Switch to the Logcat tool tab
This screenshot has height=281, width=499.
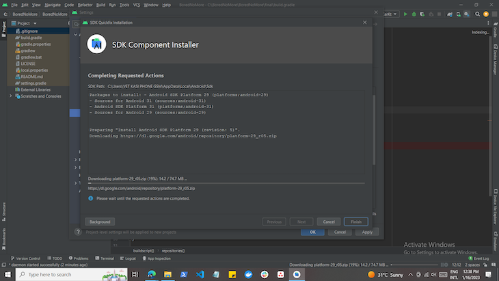pyautogui.click(x=128, y=258)
